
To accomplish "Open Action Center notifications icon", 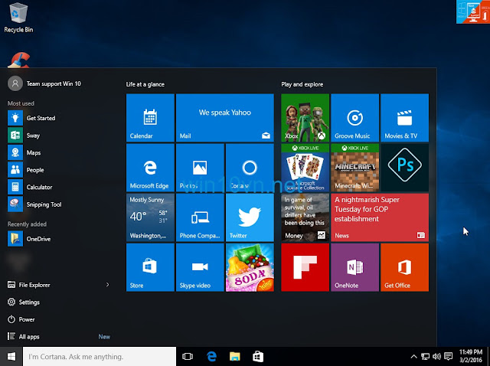I will tap(449, 356).
